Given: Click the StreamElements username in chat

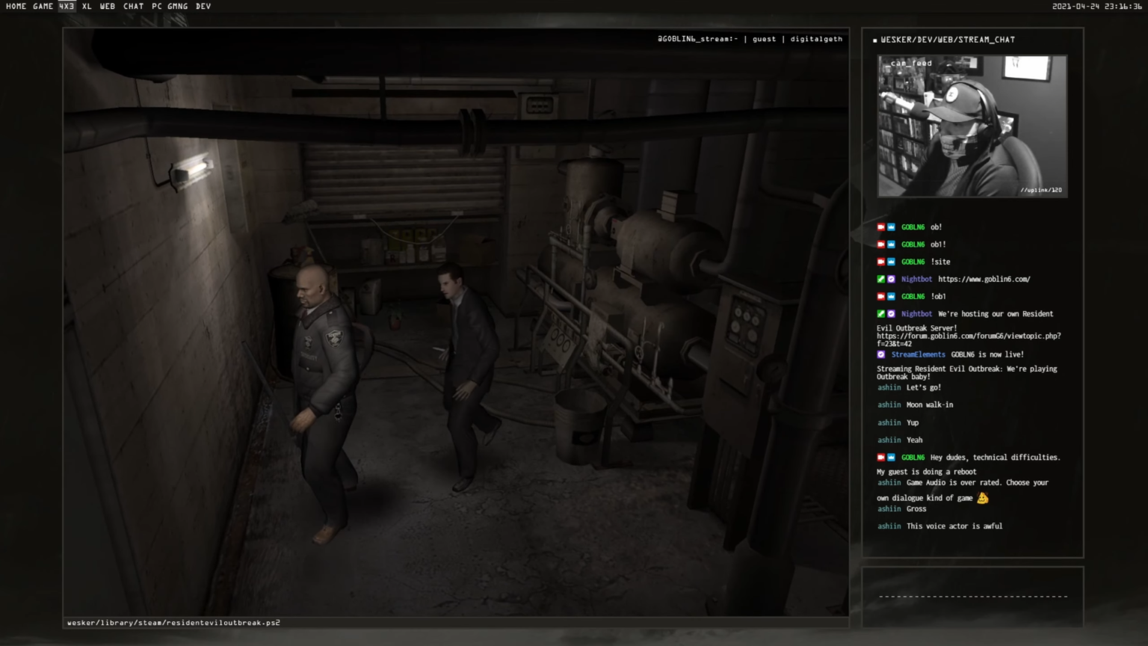Looking at the screenshot, I should pos(919,354).
